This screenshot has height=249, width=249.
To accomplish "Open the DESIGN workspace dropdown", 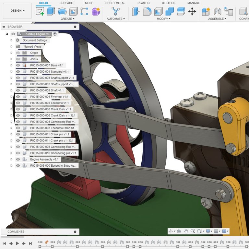I will 18,11.
